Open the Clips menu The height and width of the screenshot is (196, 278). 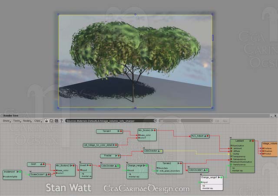[38, 121]
